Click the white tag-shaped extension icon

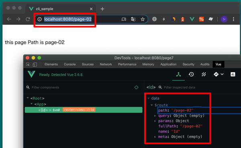click(211, 19)
